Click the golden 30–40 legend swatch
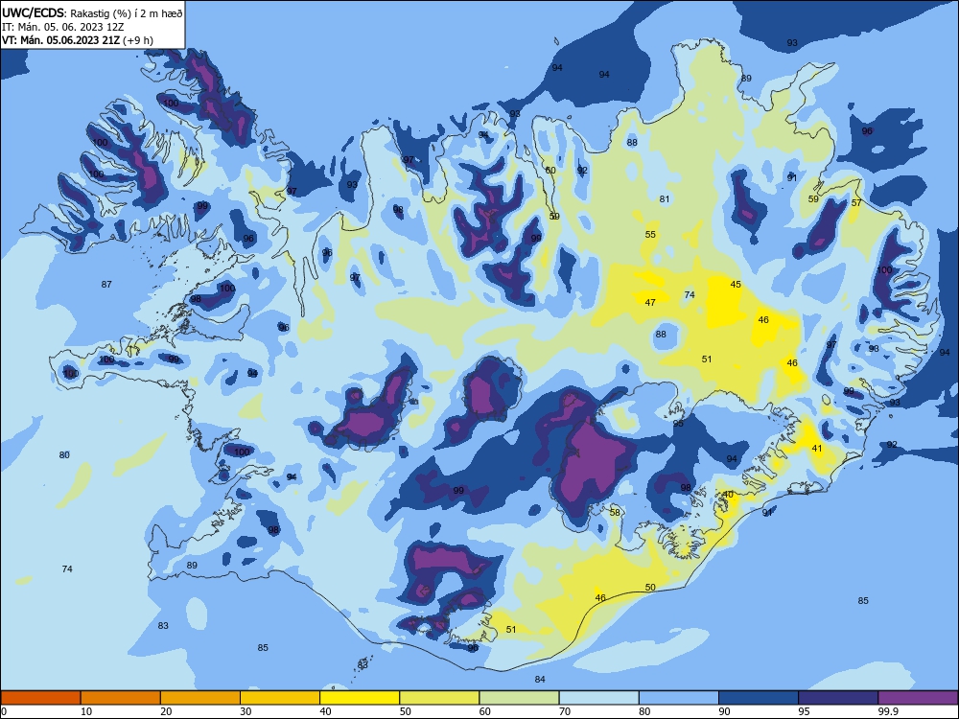This screenshot has height=719, width=959. [280, 698]
